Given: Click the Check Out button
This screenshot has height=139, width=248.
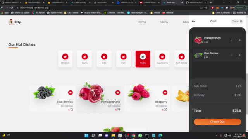Looking at the screenshot, I should [217, 122].
